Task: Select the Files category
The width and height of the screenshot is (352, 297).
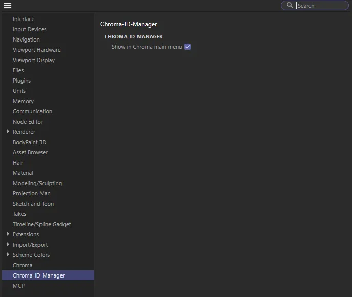Action: 18,70
